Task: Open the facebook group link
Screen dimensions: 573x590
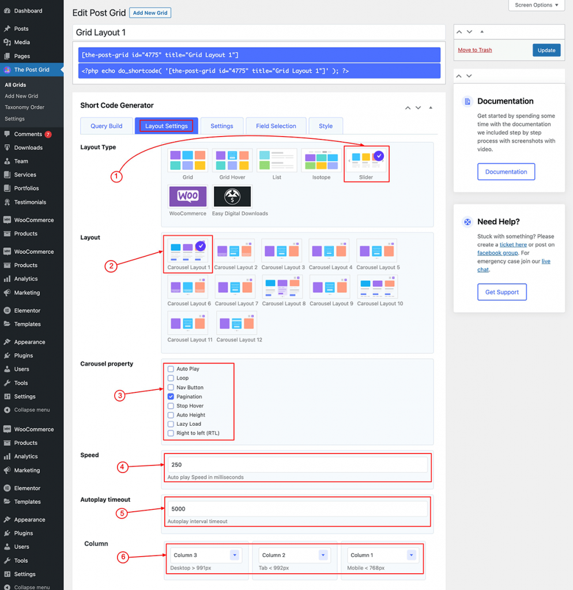Action: pyautogui.click(x=497, y=253)
